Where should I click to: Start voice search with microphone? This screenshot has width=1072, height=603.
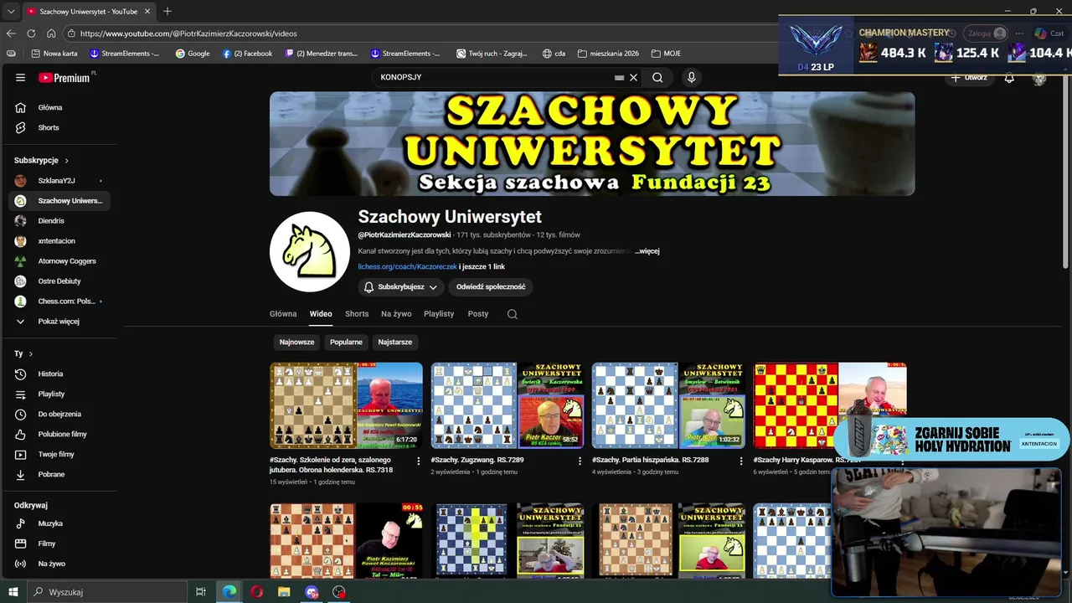691,77
